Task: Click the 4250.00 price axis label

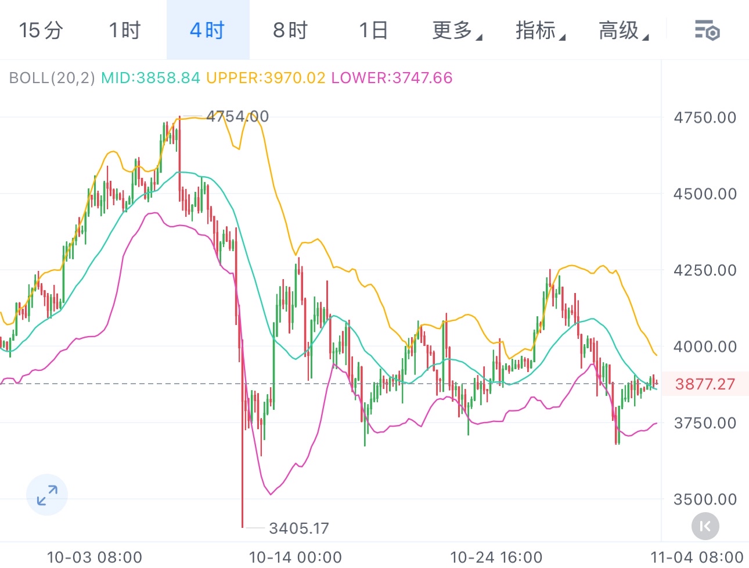Action: coord(704,270)
